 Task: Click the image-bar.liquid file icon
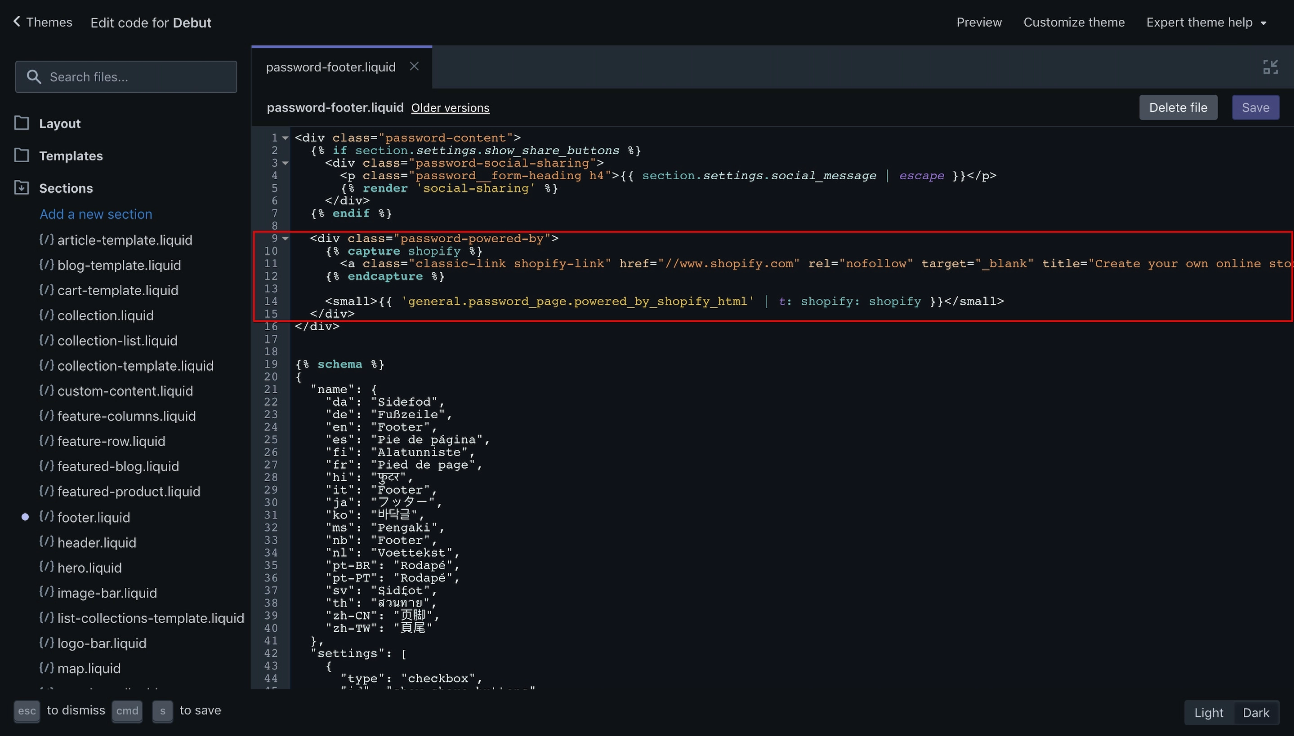pos(47,592)
